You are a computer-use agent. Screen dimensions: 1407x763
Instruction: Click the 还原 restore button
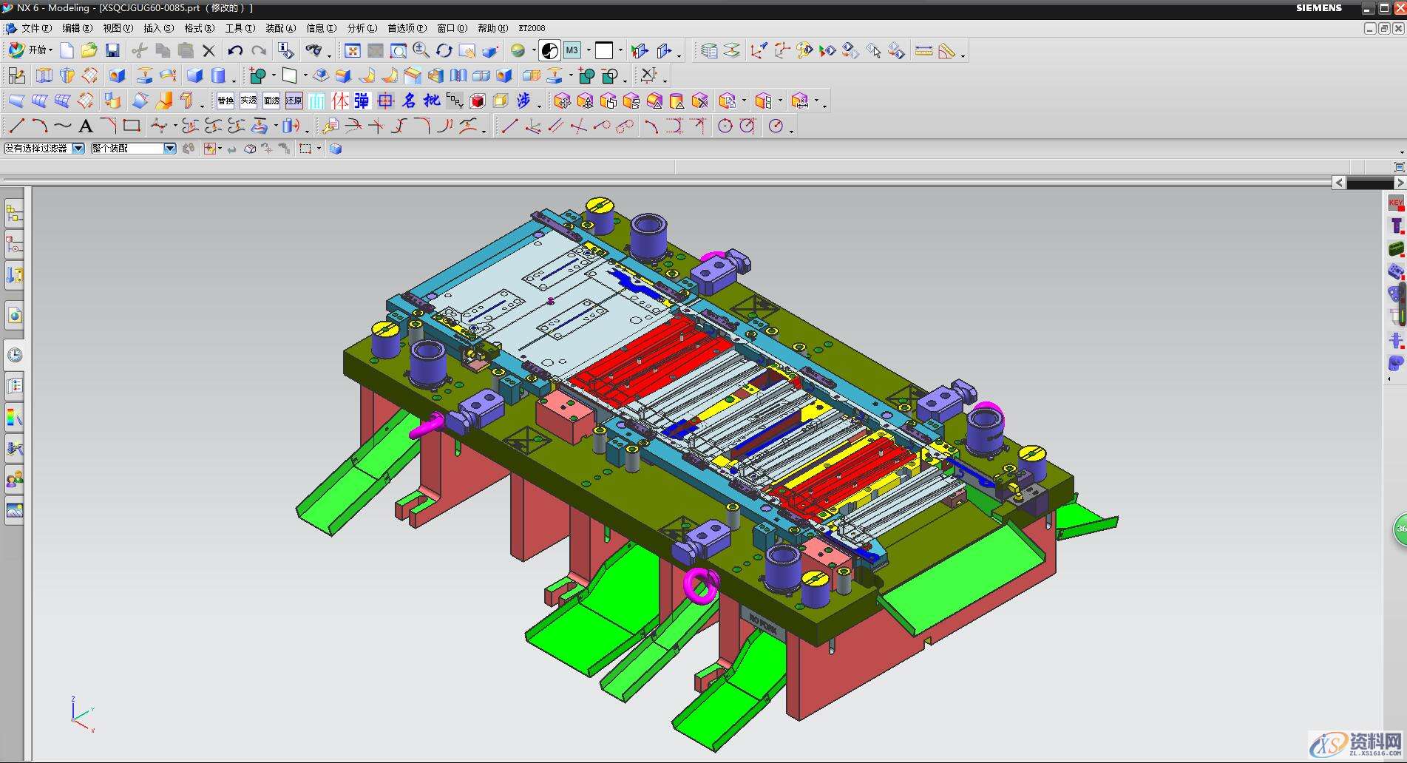pyautogui.click(x=294, y=101)
